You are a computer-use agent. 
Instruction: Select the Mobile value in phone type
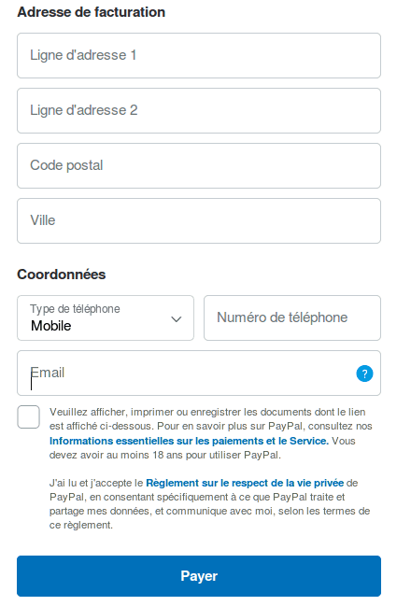click(x=51, y=326)
